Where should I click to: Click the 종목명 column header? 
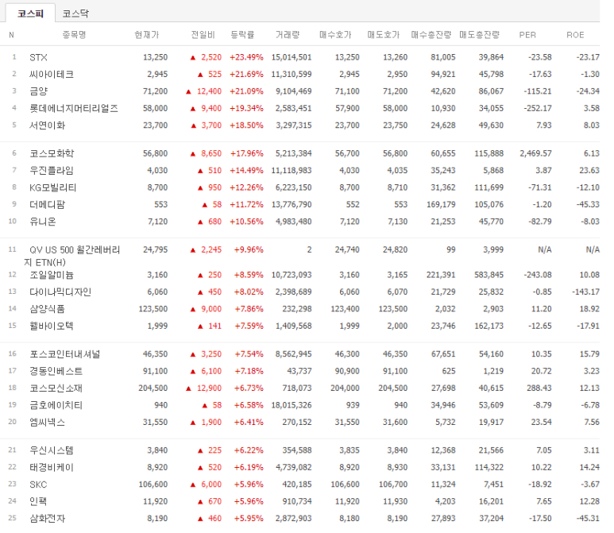[74, 35]
